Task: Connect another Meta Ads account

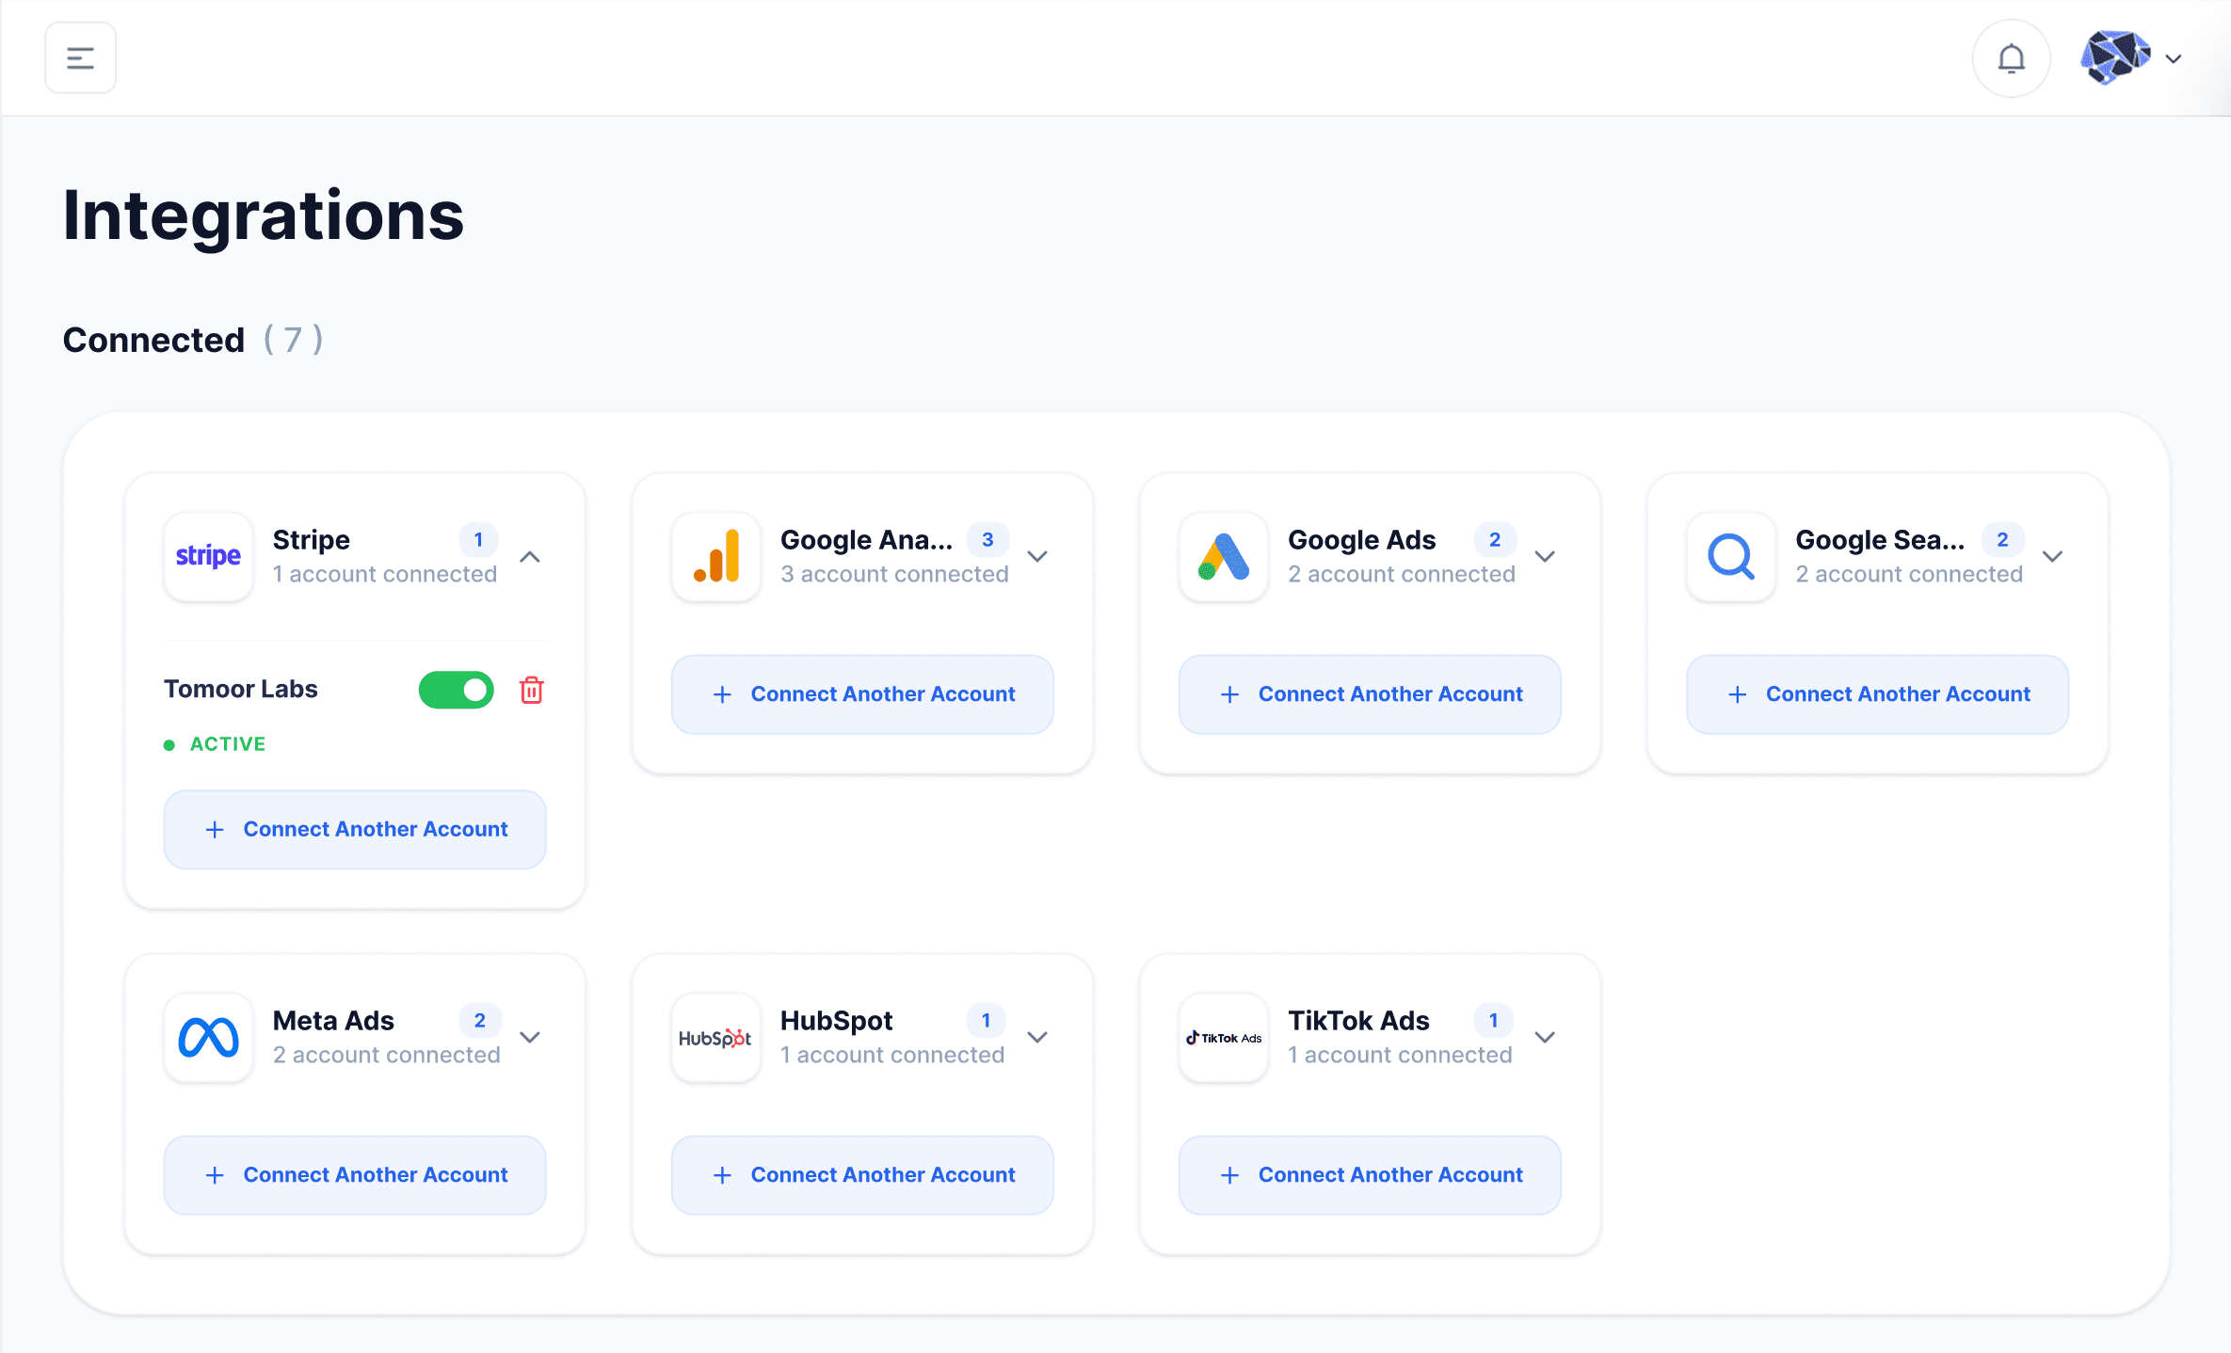Action: pos(355,1174)
